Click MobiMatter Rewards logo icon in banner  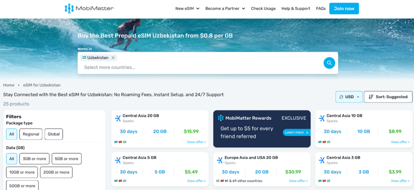point(221,118)
